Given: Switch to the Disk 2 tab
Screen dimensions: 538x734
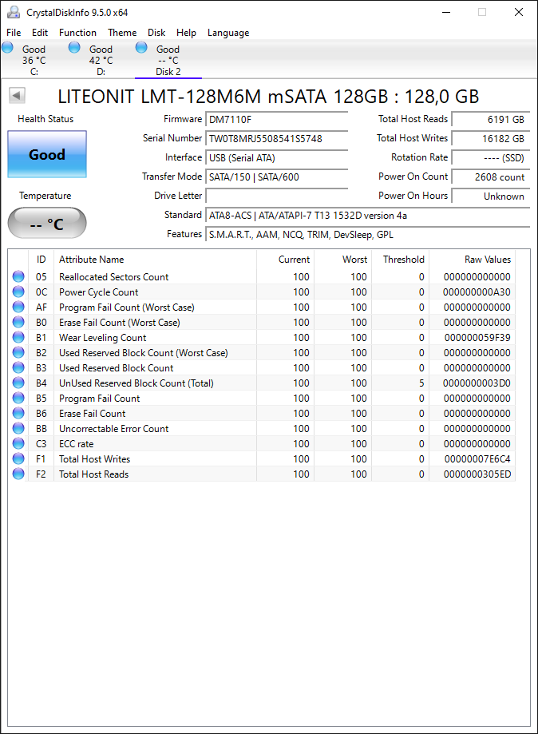Looking at the screenshot, I should tap(168, 60).
